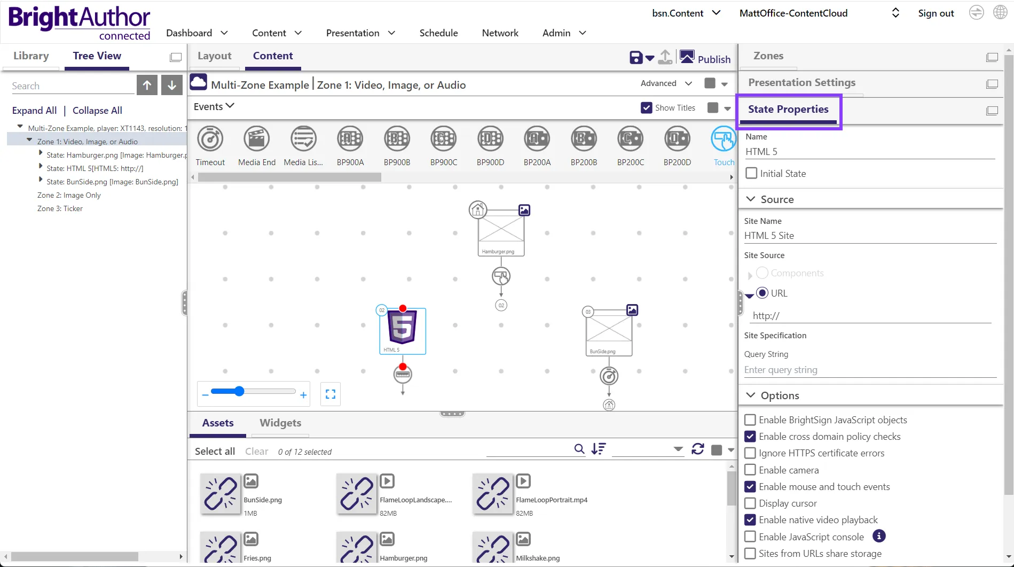
Task: Collapse Zone 1 tree node
Action: (29, 140)
